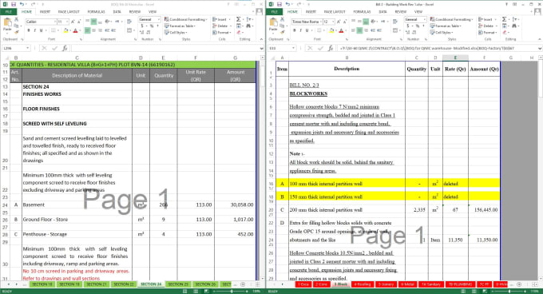Toggle align-left in left window
Image resolution: width=543 pixels, height=294 pixels.
click(87, 30)
